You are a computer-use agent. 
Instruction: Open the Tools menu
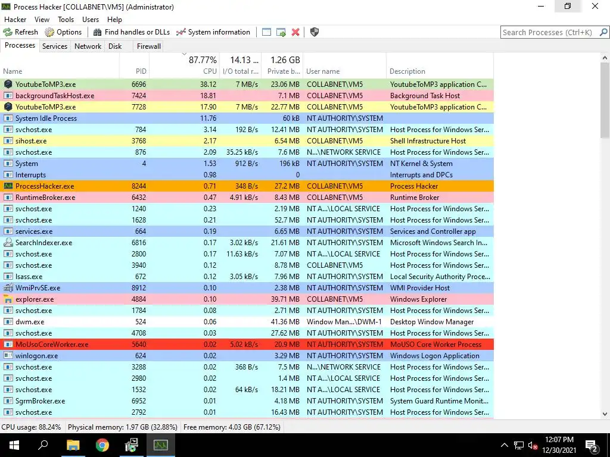[x=66, y=20]
